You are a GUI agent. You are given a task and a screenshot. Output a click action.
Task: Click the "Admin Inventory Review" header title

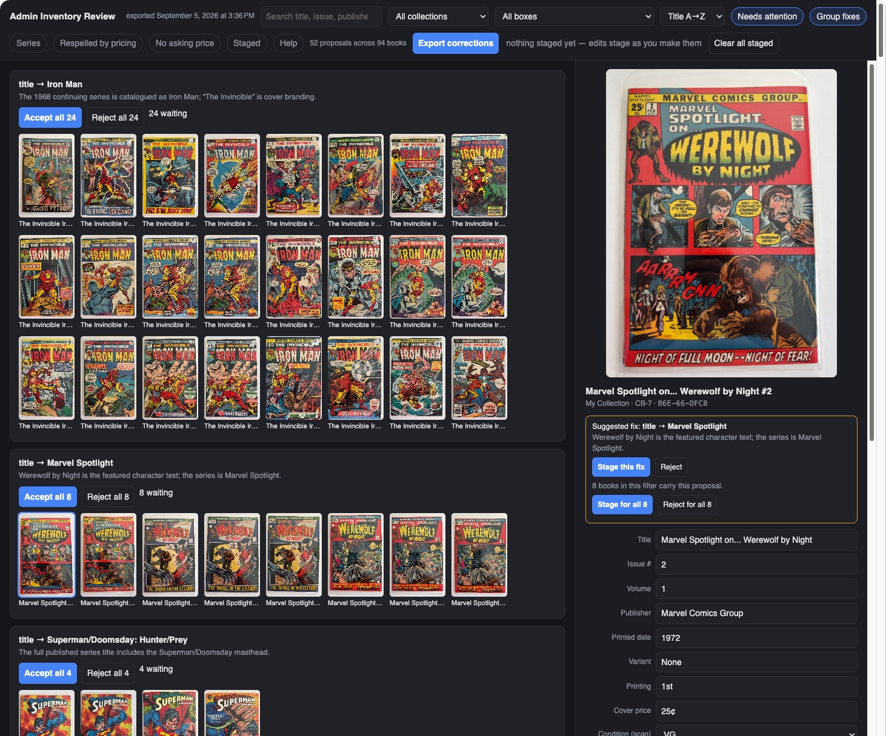pyautogui.click(x=62, y=16)
